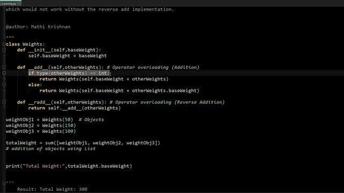The width and height of the screenshot is (344, 193).
Task: Click "weightObj2 = Weights(150)" line
Action: point(41,125)
